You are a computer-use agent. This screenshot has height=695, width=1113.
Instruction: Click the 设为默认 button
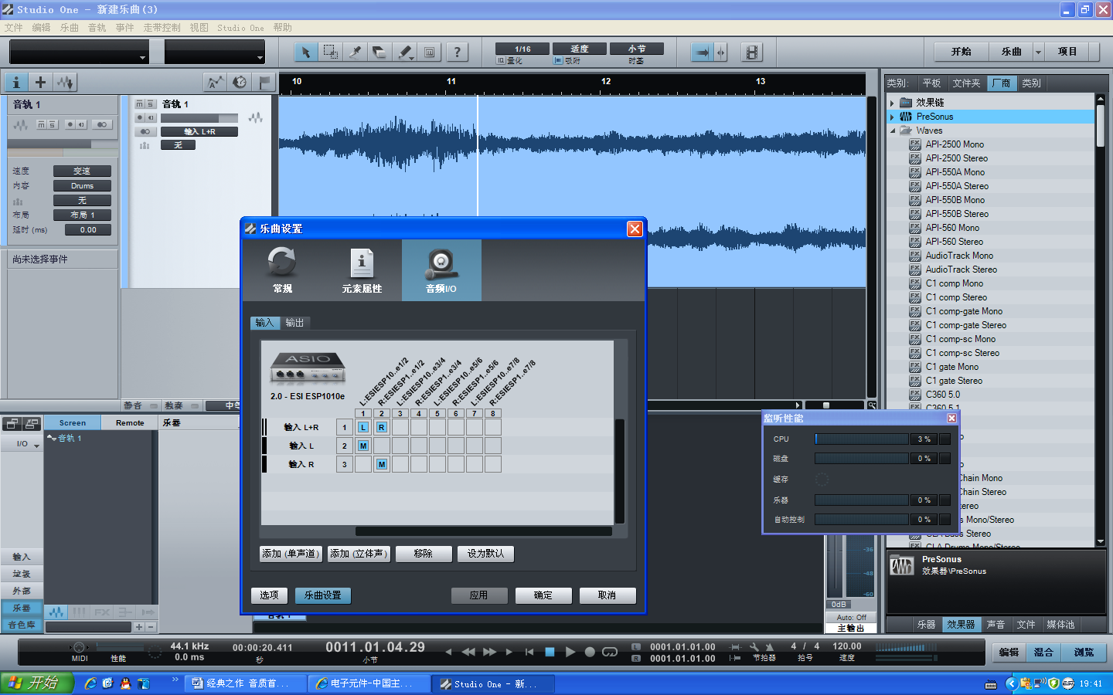(485, 554)
